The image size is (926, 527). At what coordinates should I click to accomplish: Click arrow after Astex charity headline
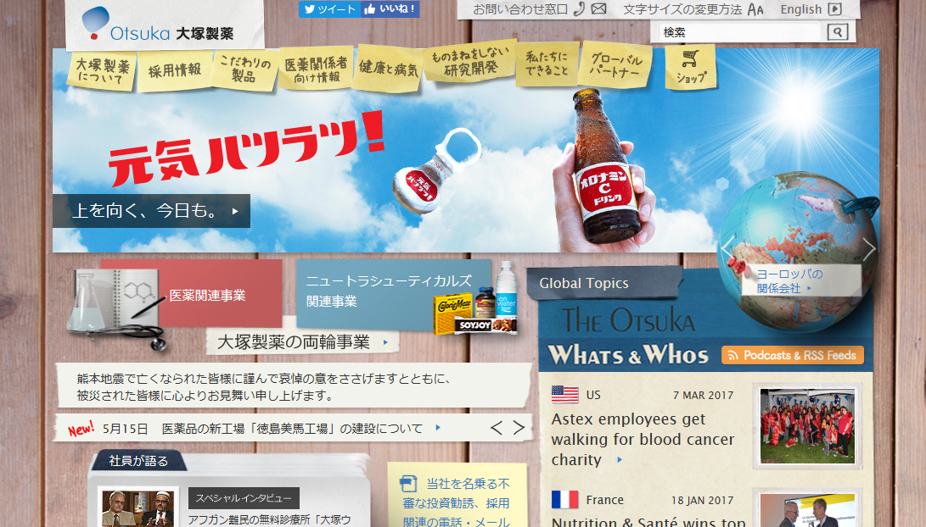620,460
